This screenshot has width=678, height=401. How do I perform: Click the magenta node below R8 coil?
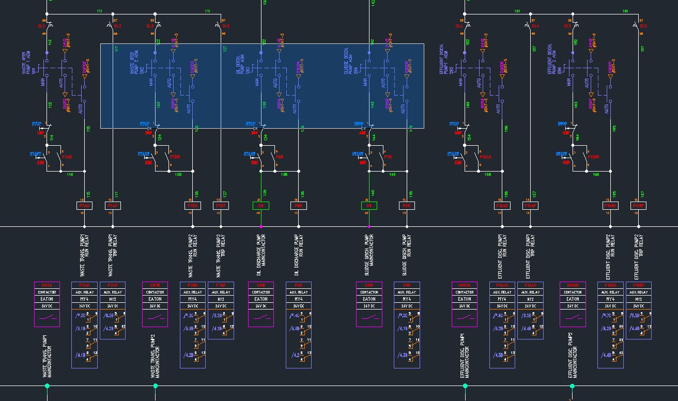pyautogui.click(x=261, y=226)
